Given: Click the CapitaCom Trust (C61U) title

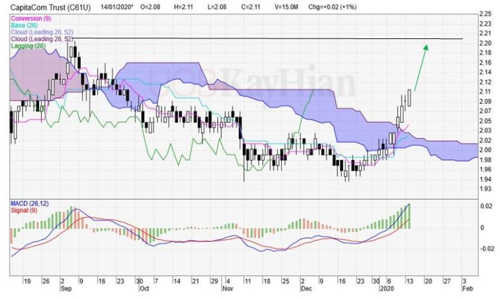Looking at the screenshot, I should point(50,7).
